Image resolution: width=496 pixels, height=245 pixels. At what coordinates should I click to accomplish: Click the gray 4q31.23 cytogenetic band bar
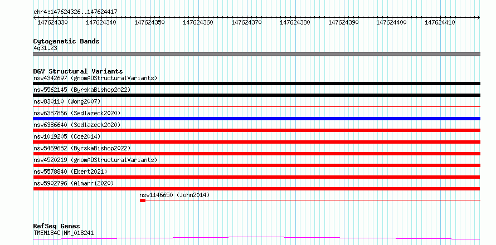pos(256,54)
